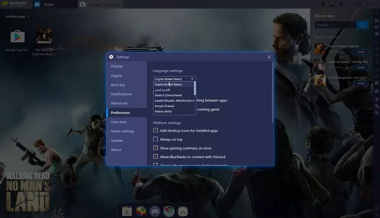This screenshot has width=380, height=218.
Task: Open the Game settings section
Action: [x=123, y=131]
